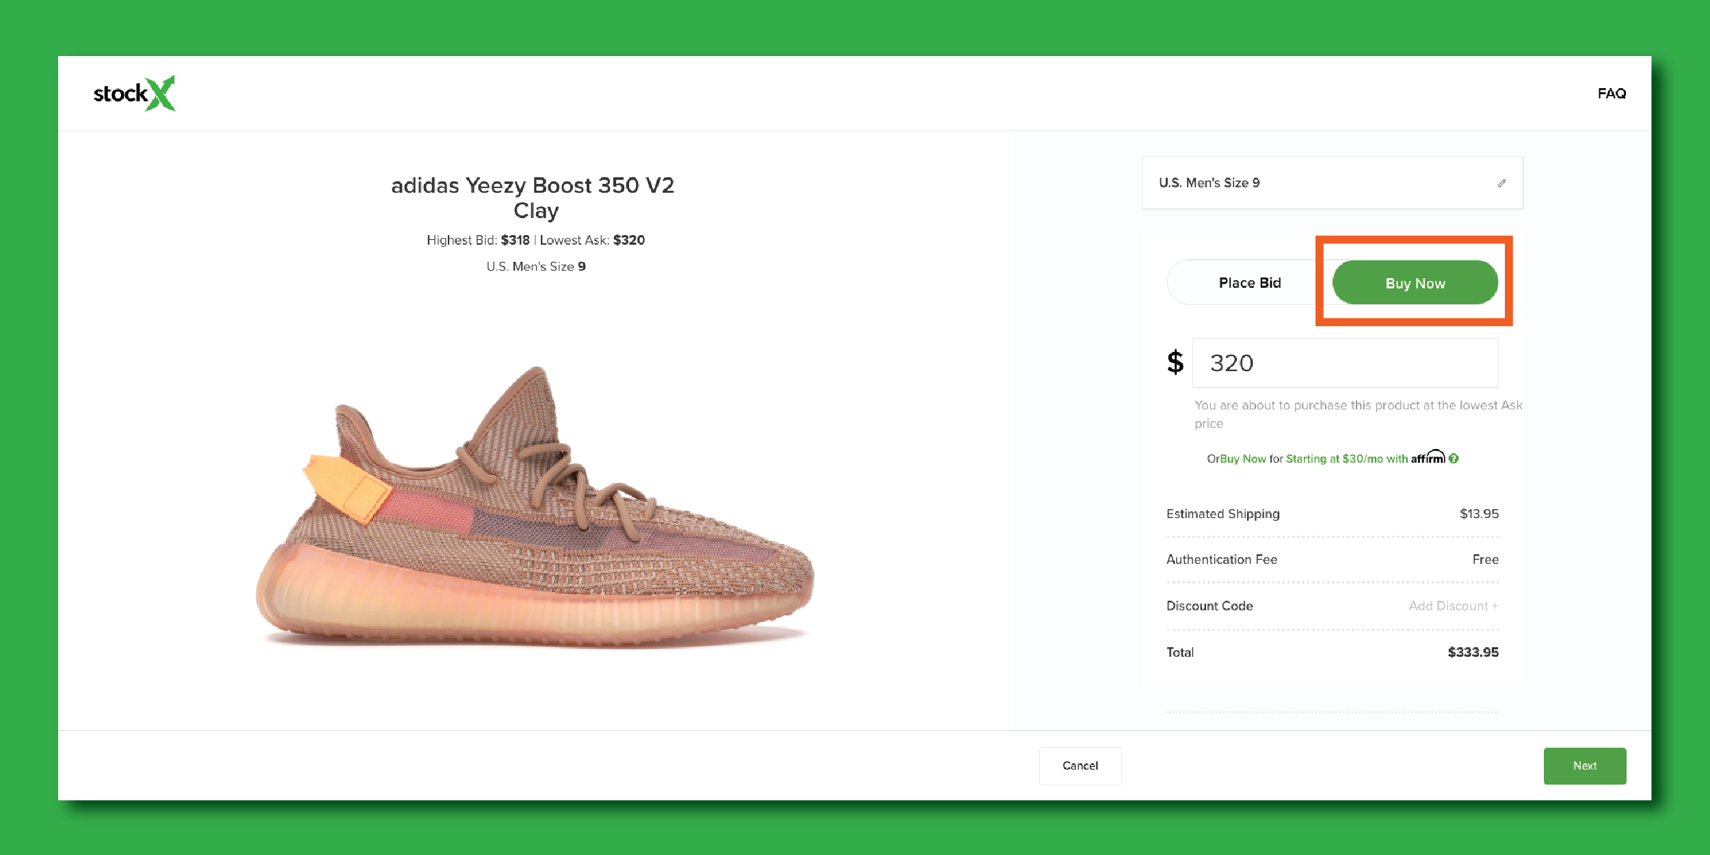Click the adidas Yeezy Boost 350 V2 title
This screenshot has height=855, width=1710.
tap(533, 198)
